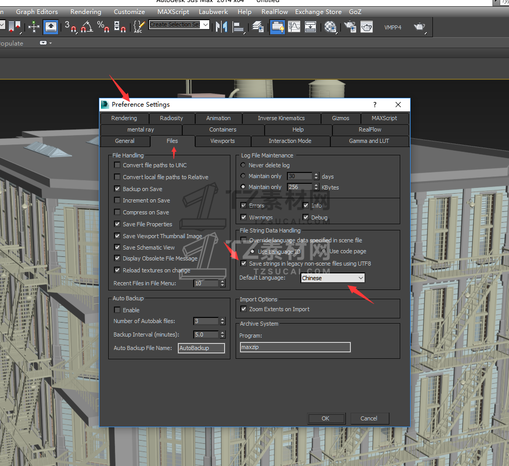Toggle the Angle Snap icon

click(x=87, y=26)
